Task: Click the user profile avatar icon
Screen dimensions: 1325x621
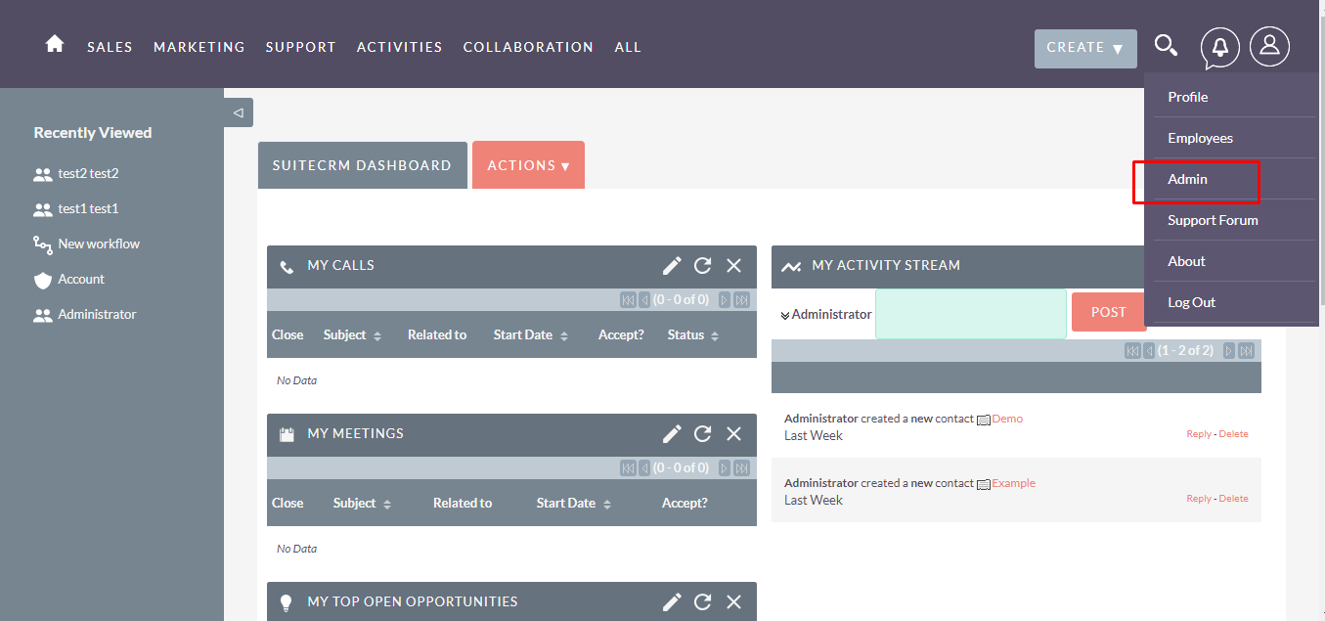Action: 1269,46
